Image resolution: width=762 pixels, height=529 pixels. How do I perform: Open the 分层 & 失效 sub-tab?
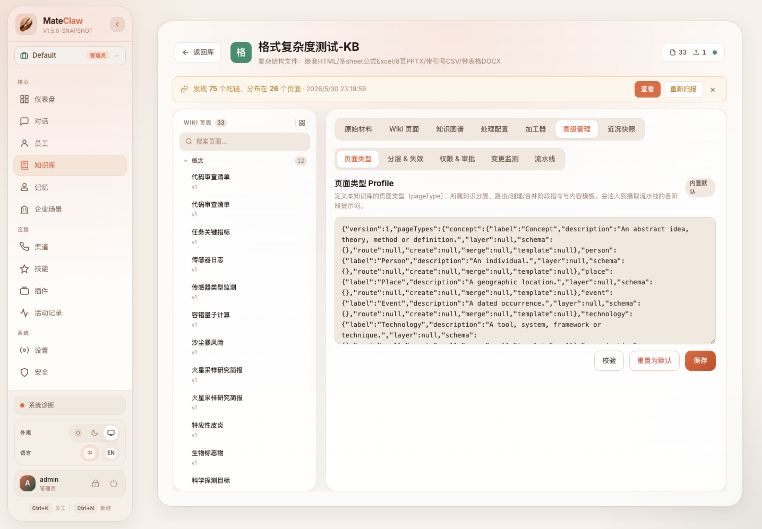click(406, 159)
